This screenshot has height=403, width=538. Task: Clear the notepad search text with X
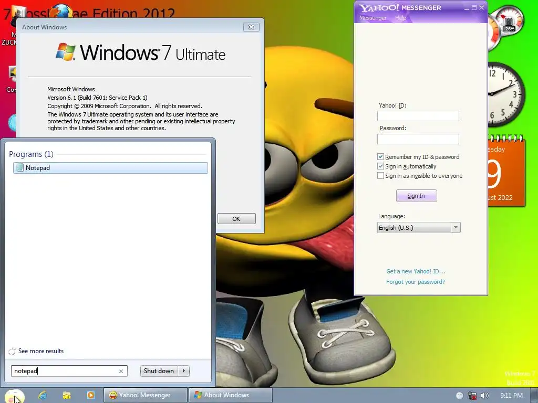pos(121,371)
